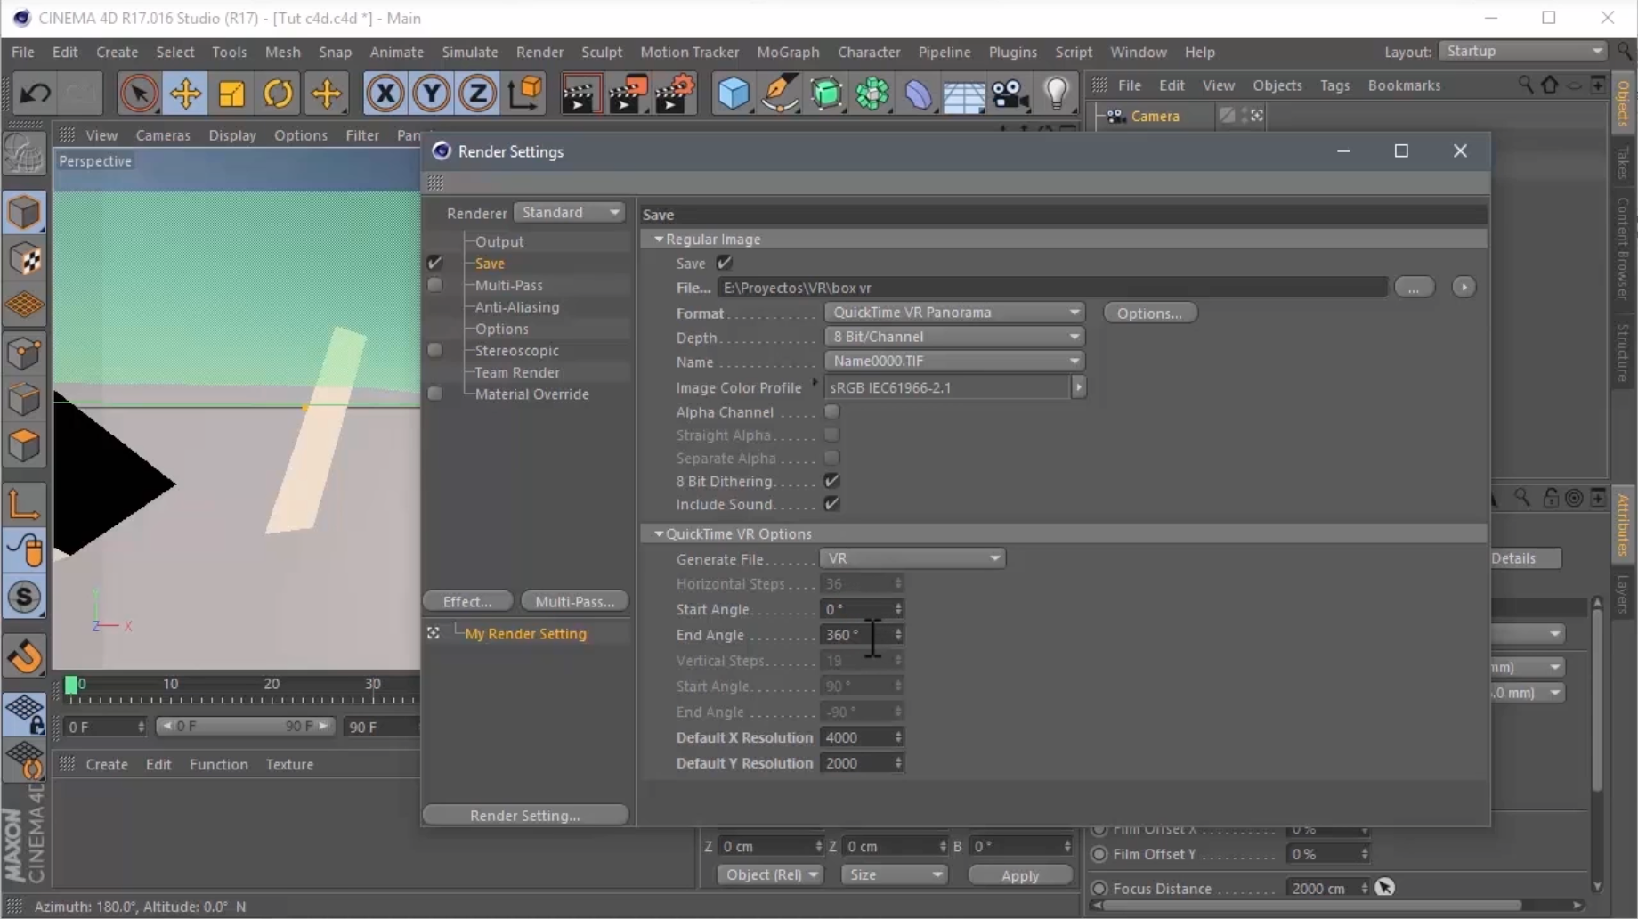Enable Multi-Pass checkbox in settings list

coord(434,285)
